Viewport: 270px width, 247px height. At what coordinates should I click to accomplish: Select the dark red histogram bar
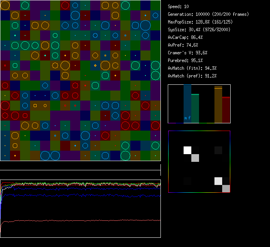[x=226, y=110]
